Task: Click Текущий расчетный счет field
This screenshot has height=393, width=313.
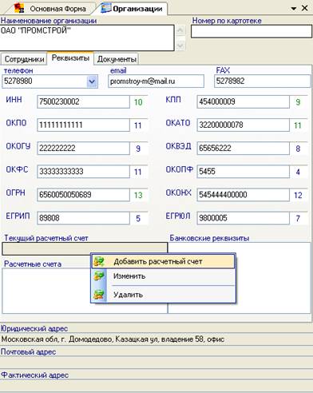Action: pyautogui.click(x=85, y=248)
